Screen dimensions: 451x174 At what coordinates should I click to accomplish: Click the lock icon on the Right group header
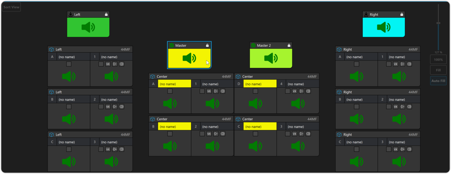tap(401, 14)
